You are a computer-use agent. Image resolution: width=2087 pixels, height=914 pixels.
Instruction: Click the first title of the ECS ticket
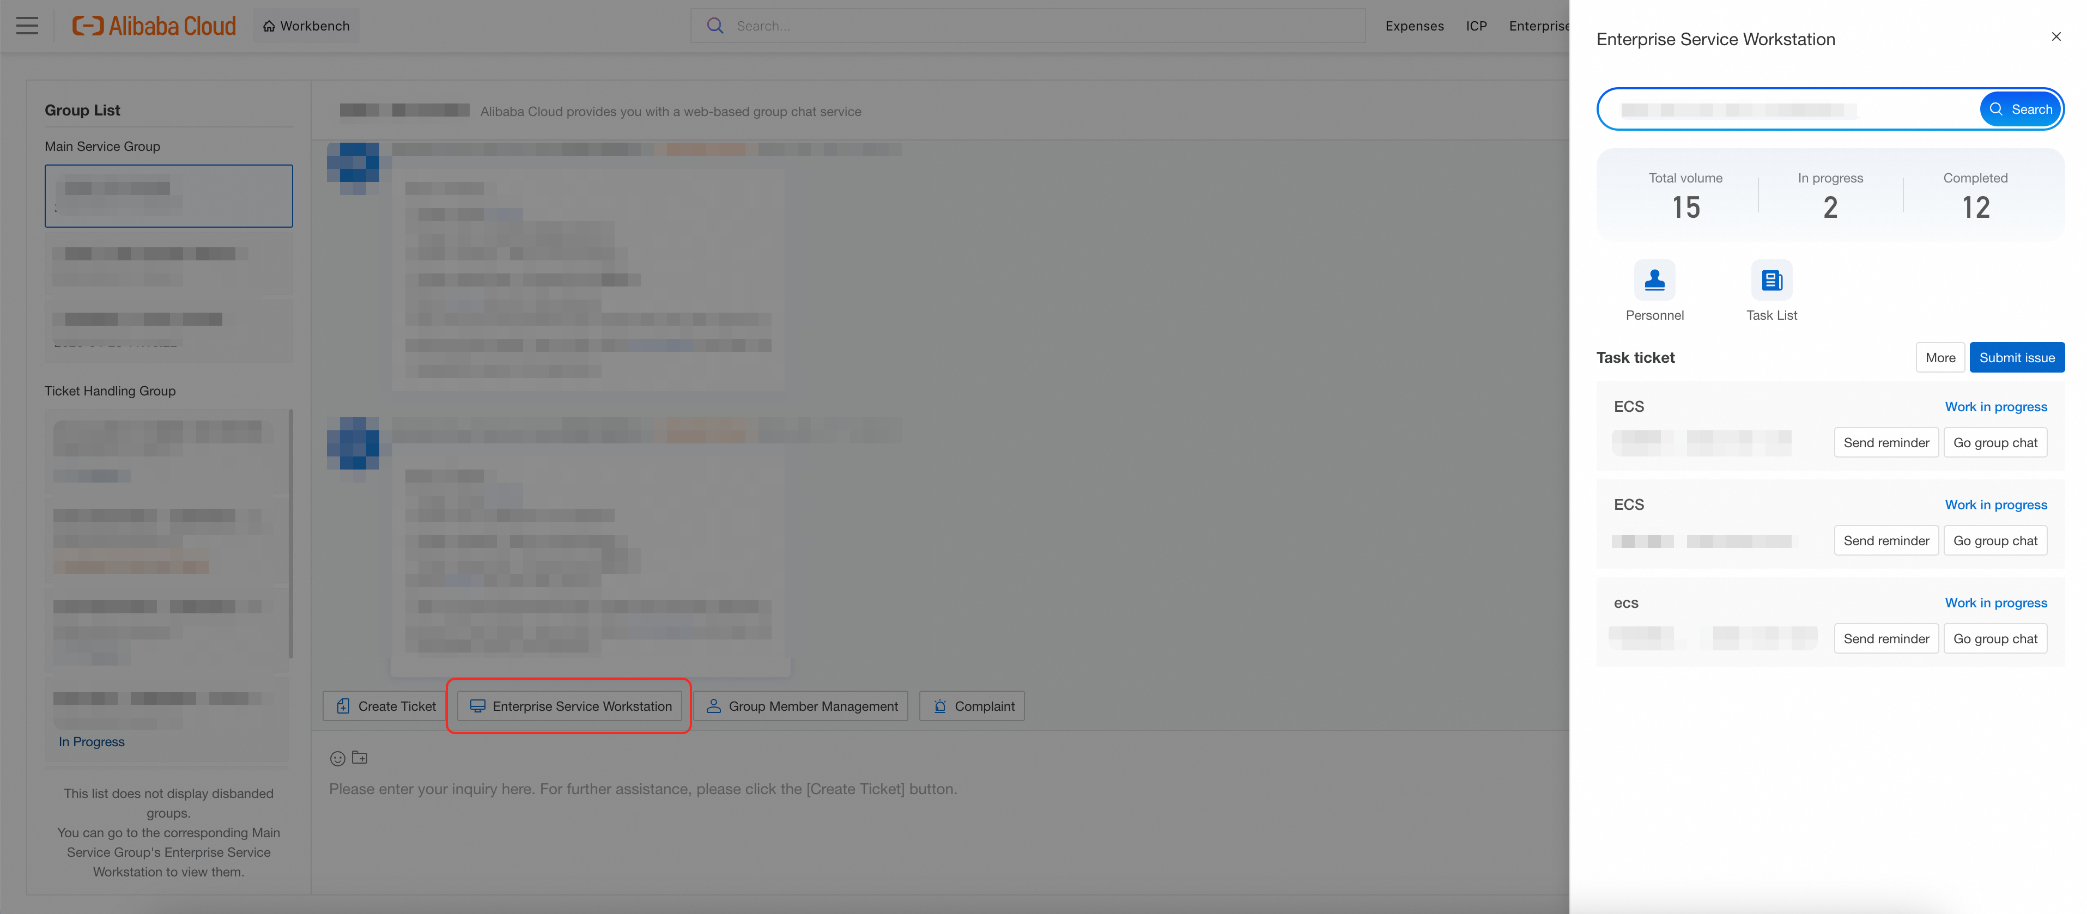point(1628,406)
